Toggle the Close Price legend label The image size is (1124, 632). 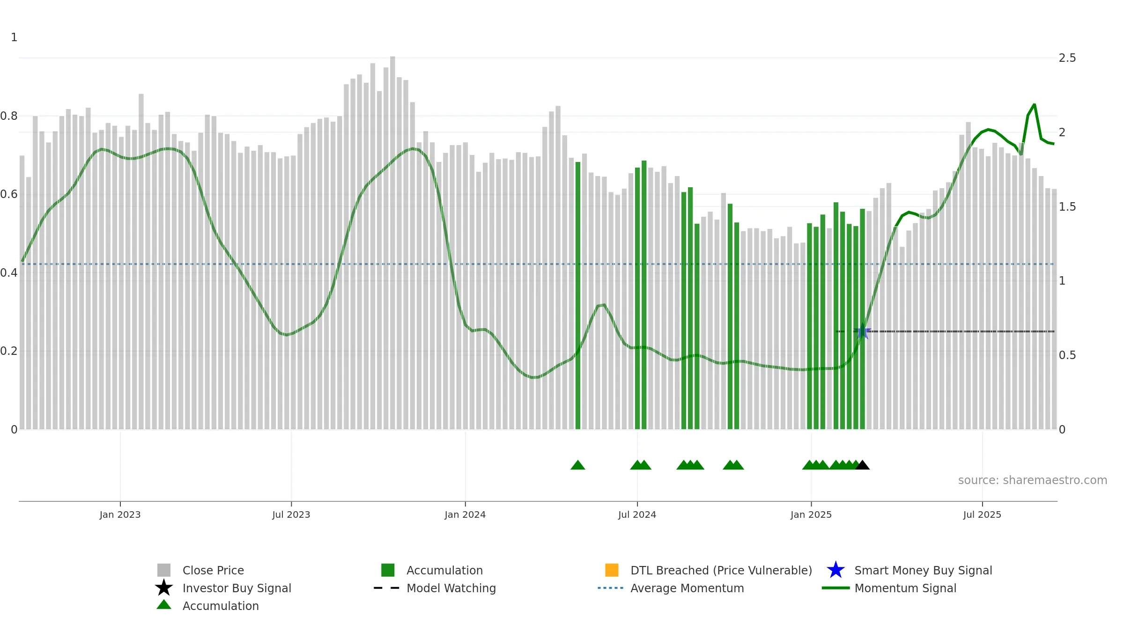click(x=213, y=570)
